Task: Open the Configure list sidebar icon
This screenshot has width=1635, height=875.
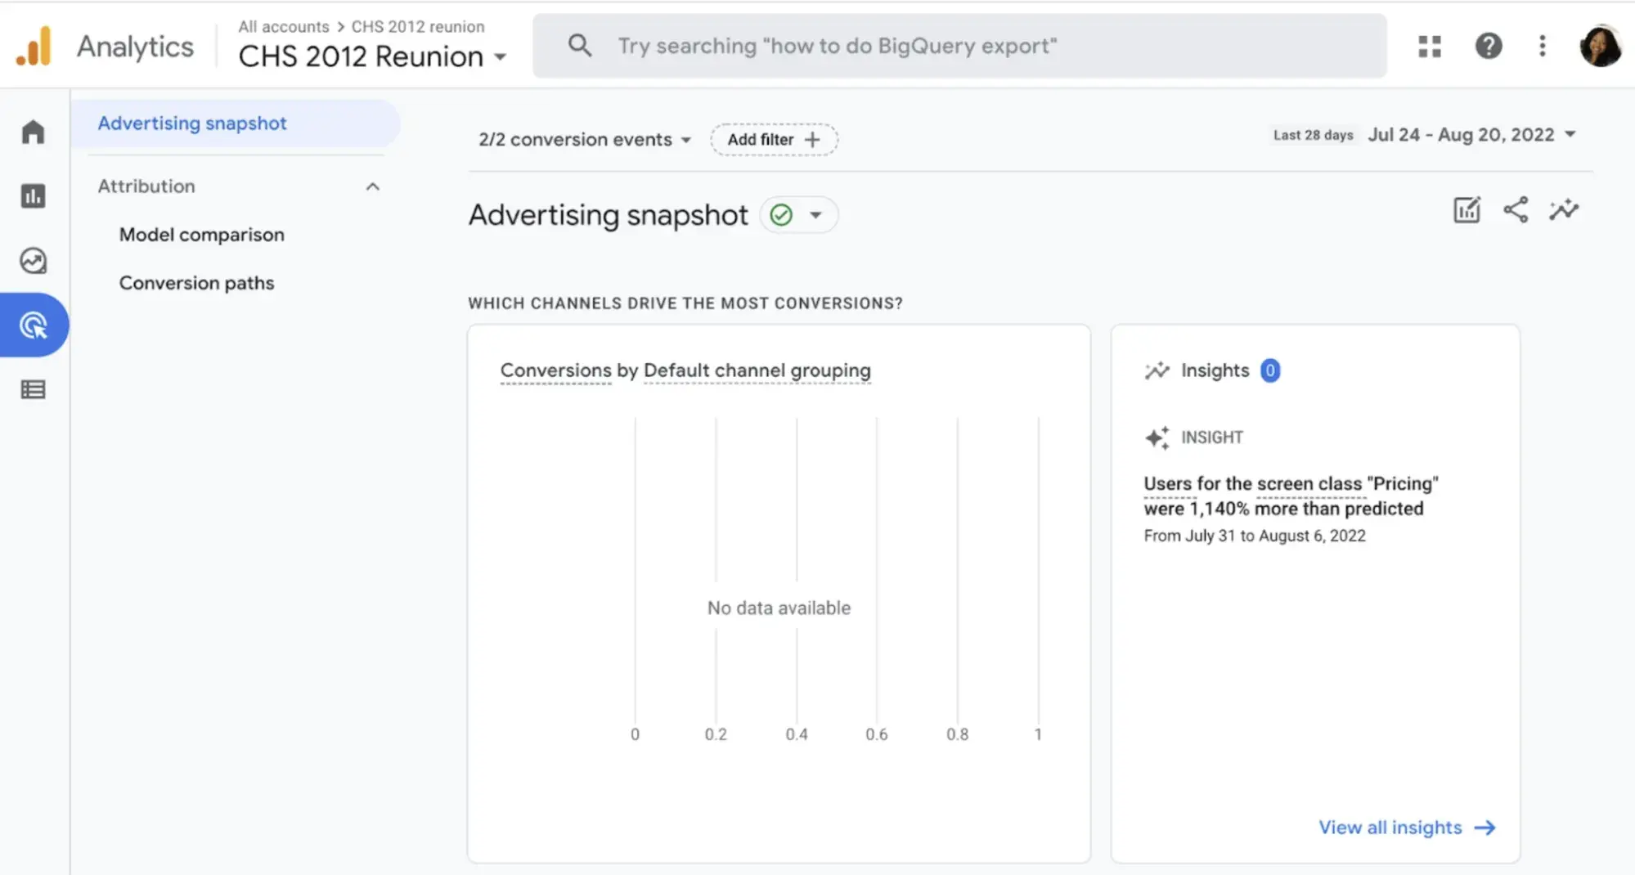Action: point(33,390)
